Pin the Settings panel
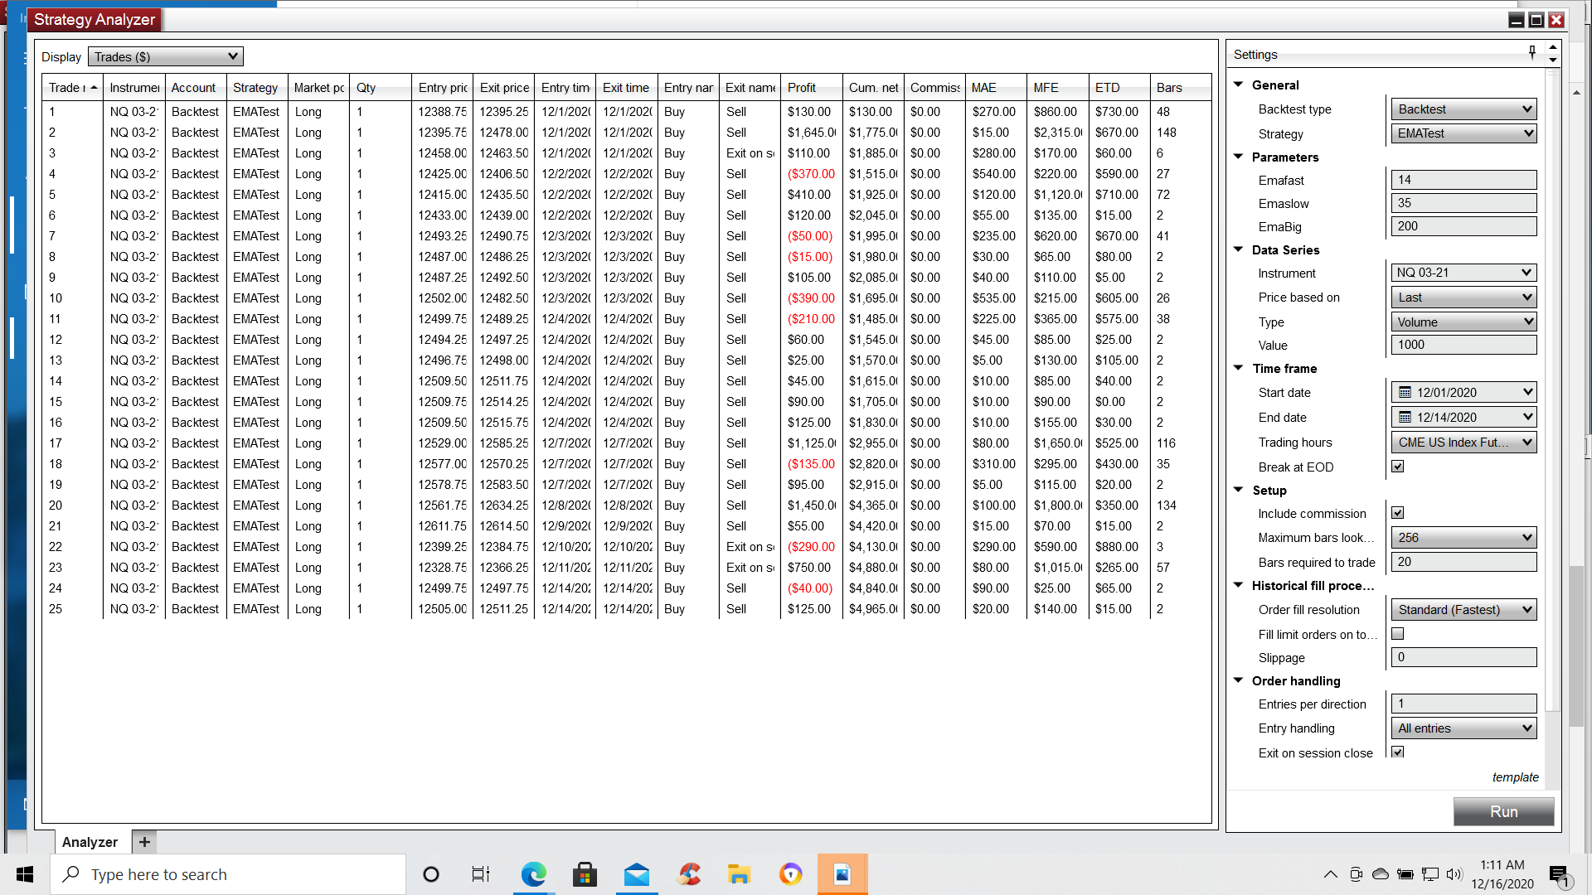 tap(1532, 53)
